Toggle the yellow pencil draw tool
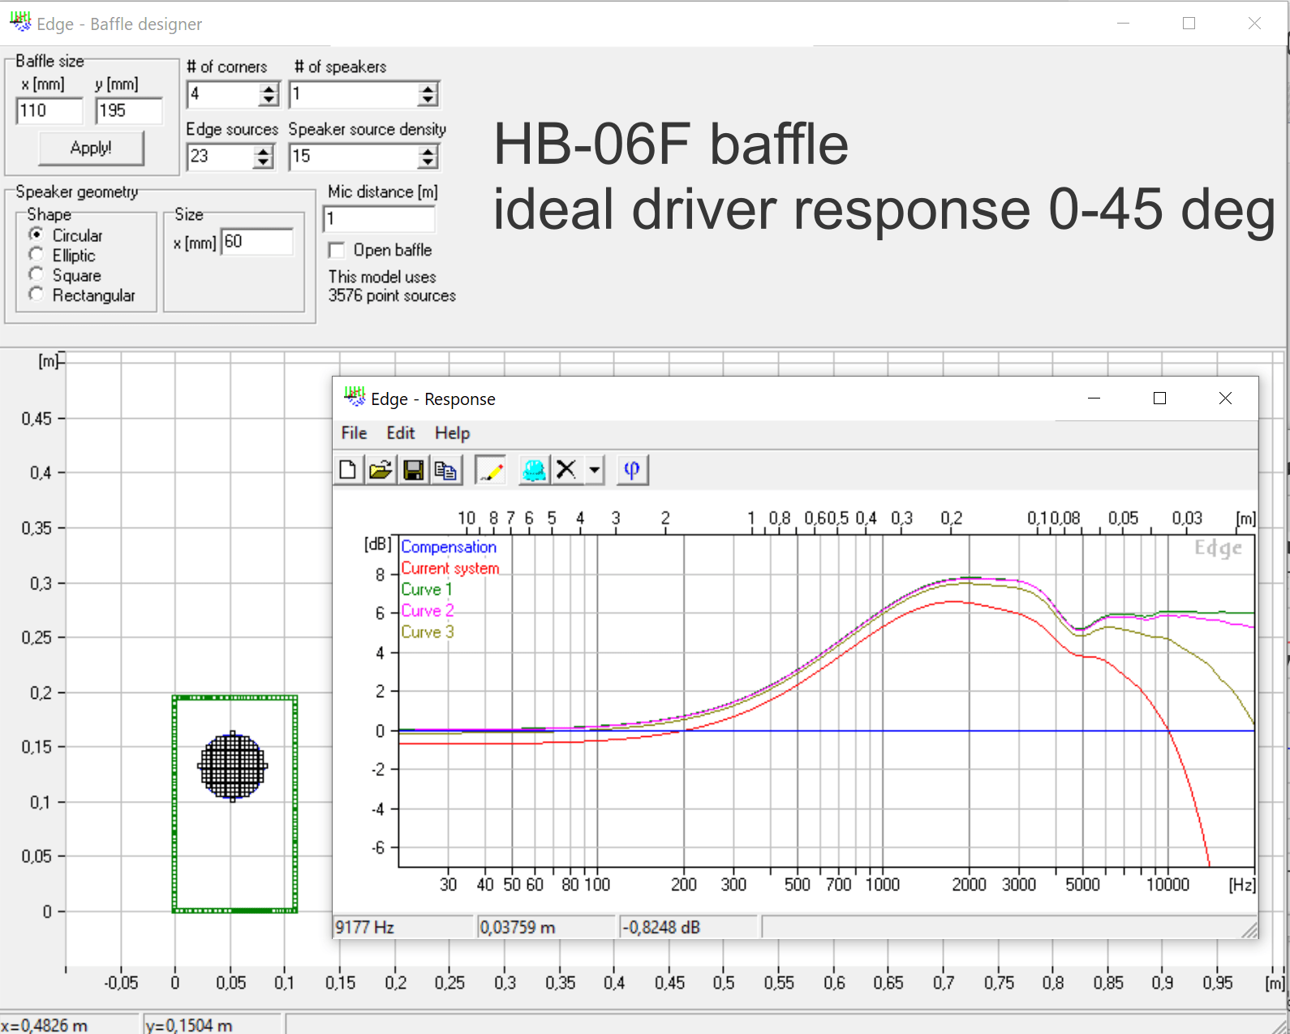Viewport: 1290px width, 1034px height. pos(490,470)
